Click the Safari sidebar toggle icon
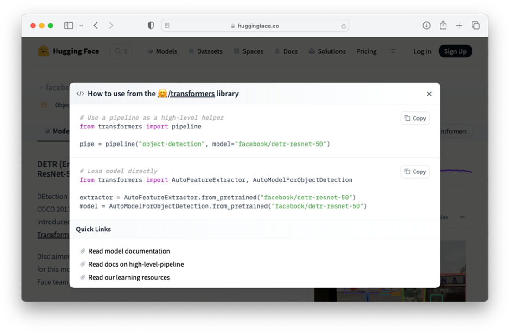 (x=69, y=26)
